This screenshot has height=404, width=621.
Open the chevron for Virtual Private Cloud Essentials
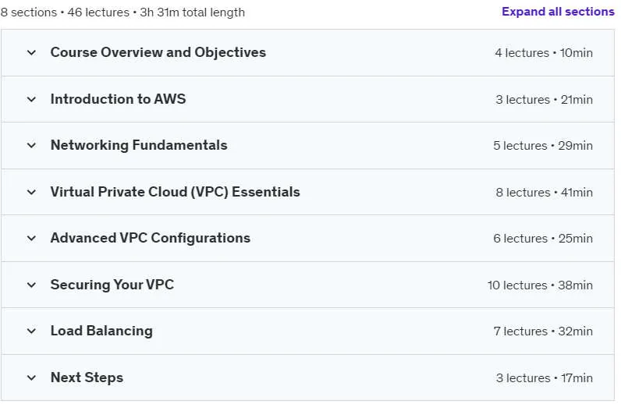tap(31, 193)
